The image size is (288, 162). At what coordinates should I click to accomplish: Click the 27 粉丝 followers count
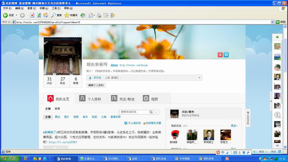[x=63, y=81]
